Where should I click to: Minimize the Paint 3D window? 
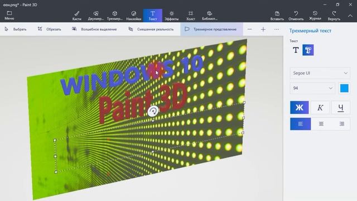(x=325, y=4)
